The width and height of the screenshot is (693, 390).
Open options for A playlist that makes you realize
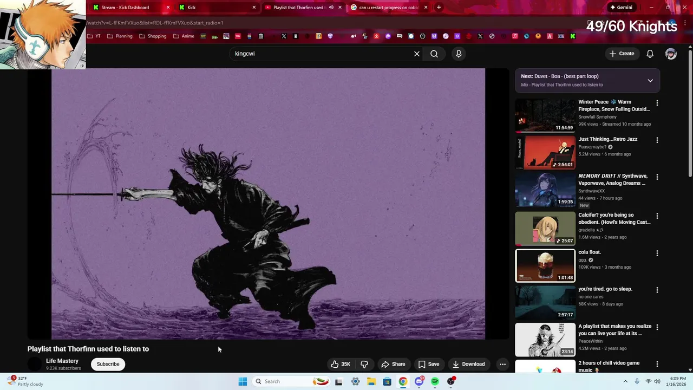657,327
